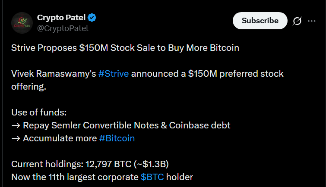Click the "Use of funds:" line

[39, 112]
